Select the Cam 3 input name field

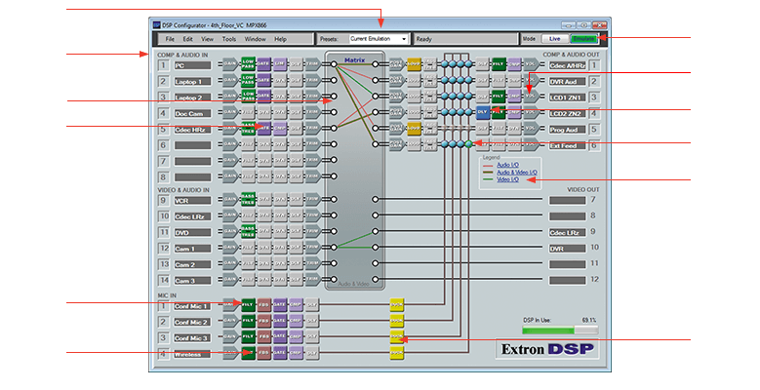tap(192, 281)
